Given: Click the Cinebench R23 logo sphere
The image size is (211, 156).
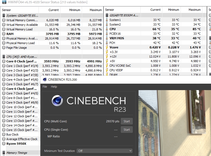Looking at the screenshot, I should 57,101.
